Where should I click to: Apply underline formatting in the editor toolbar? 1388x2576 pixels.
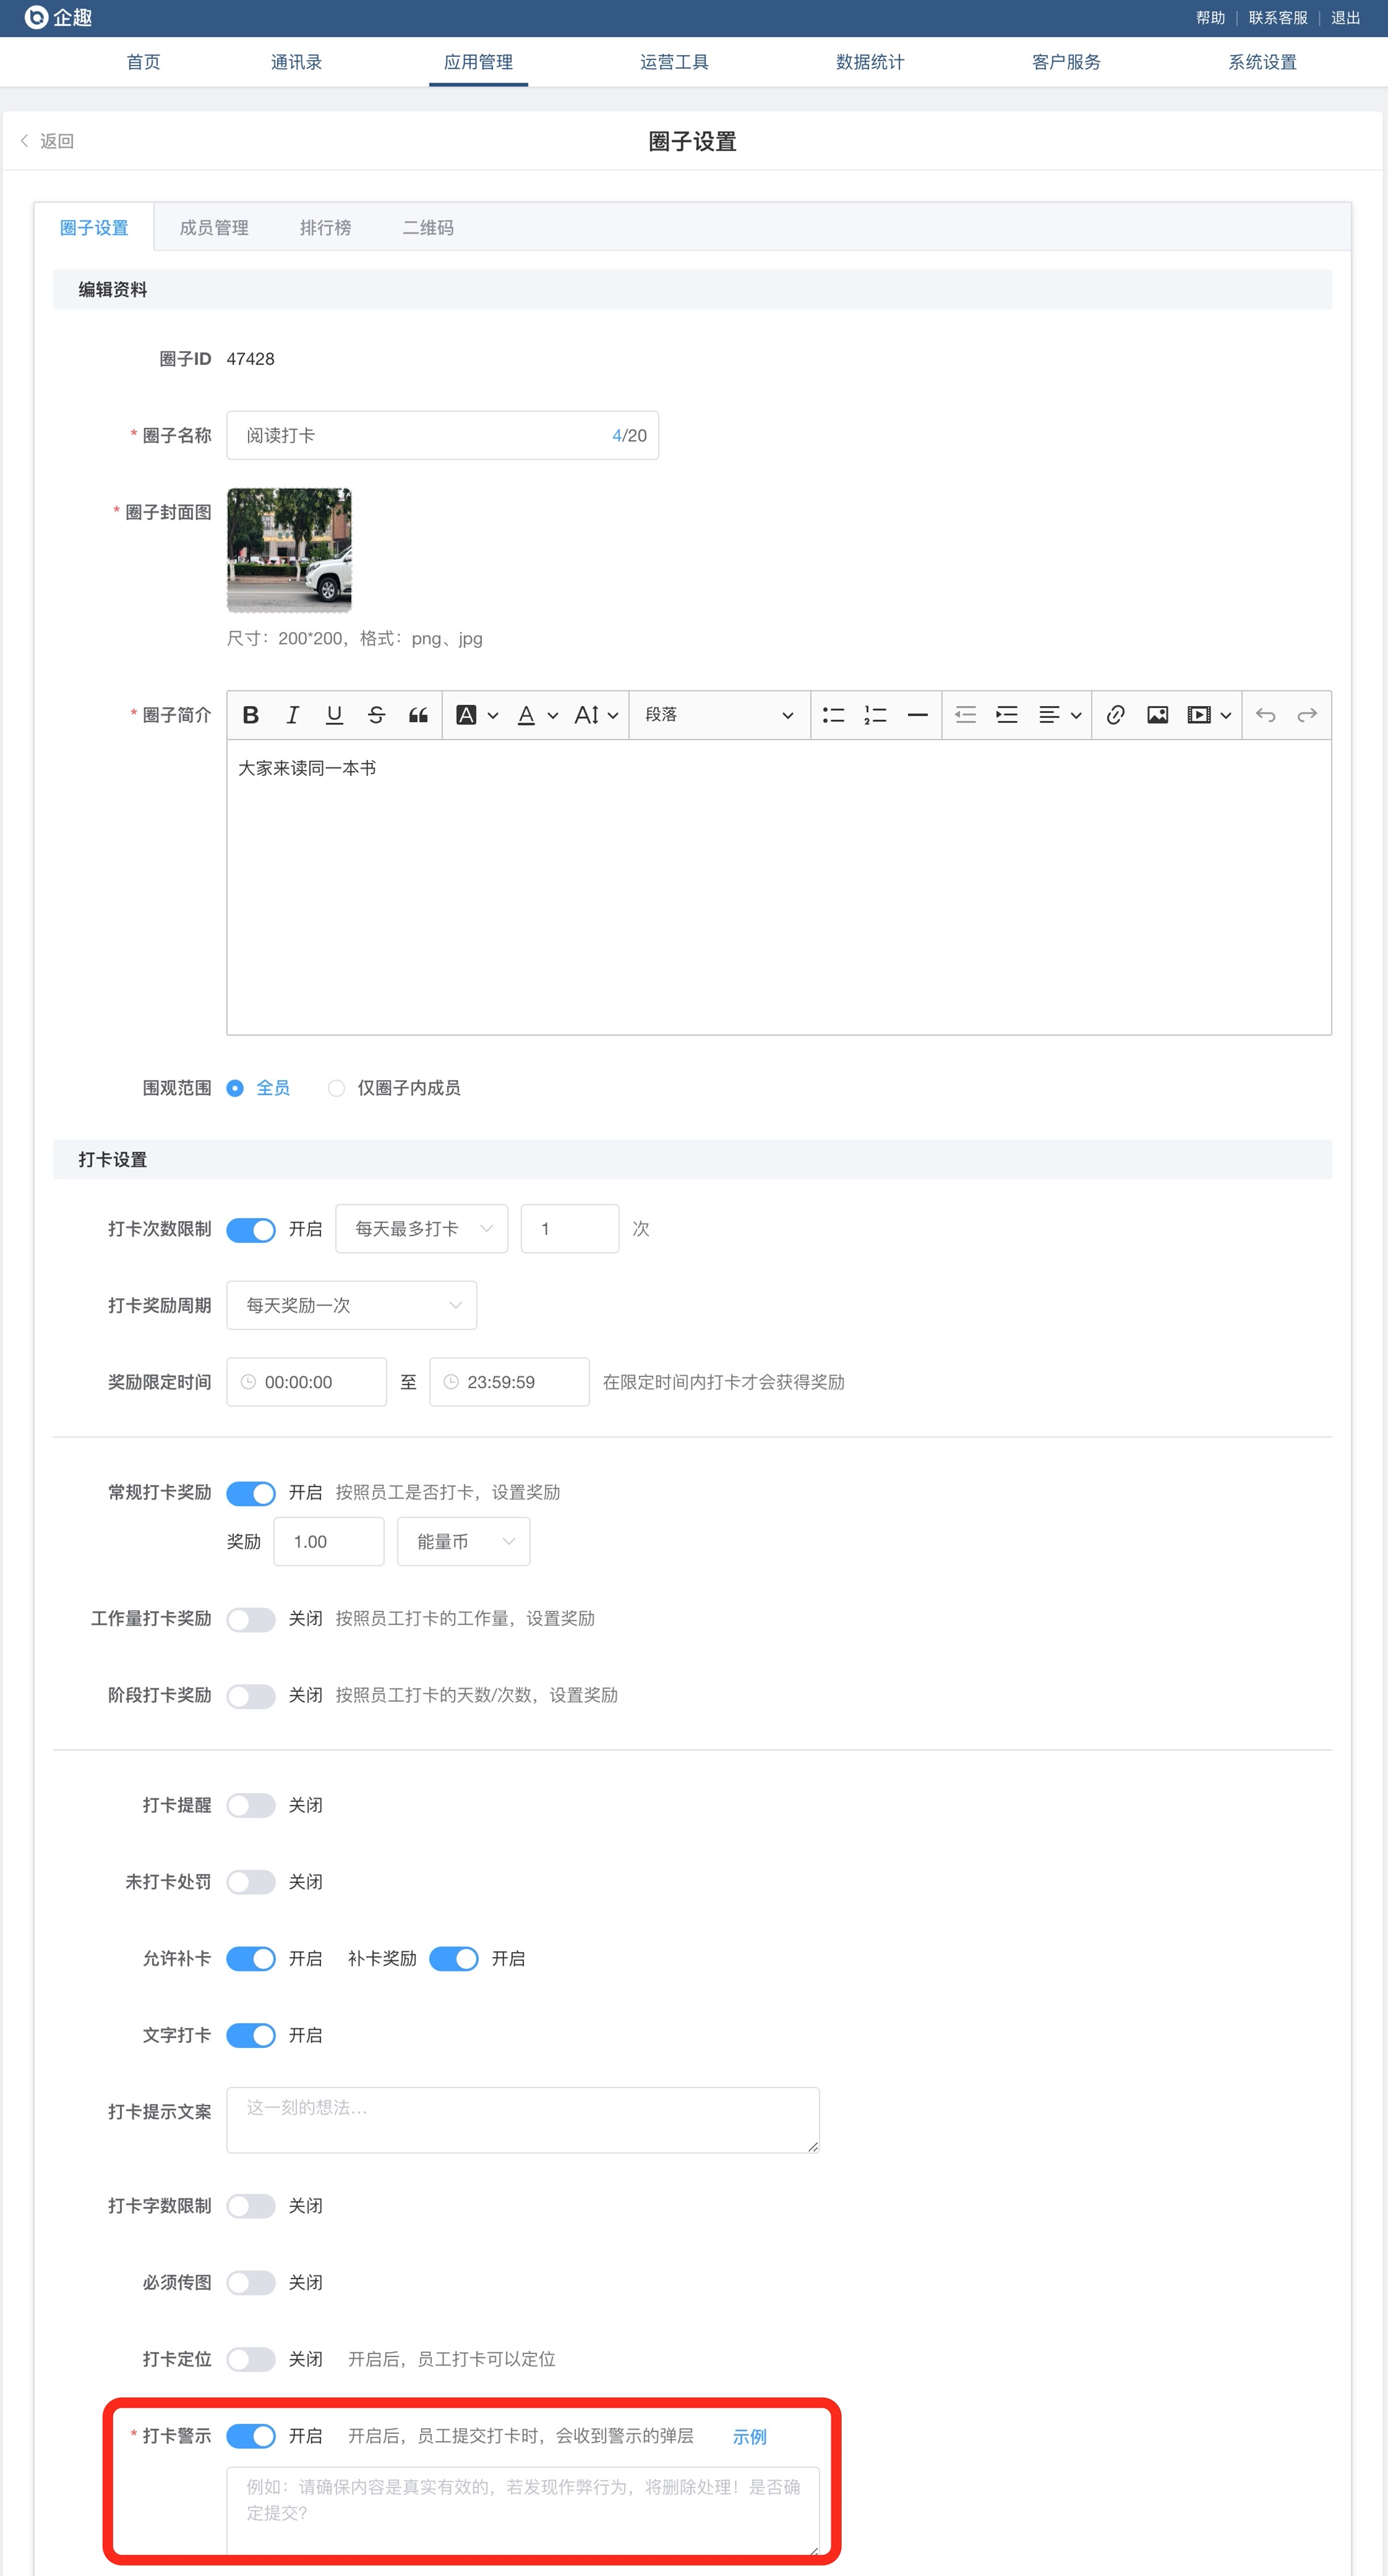335,715
